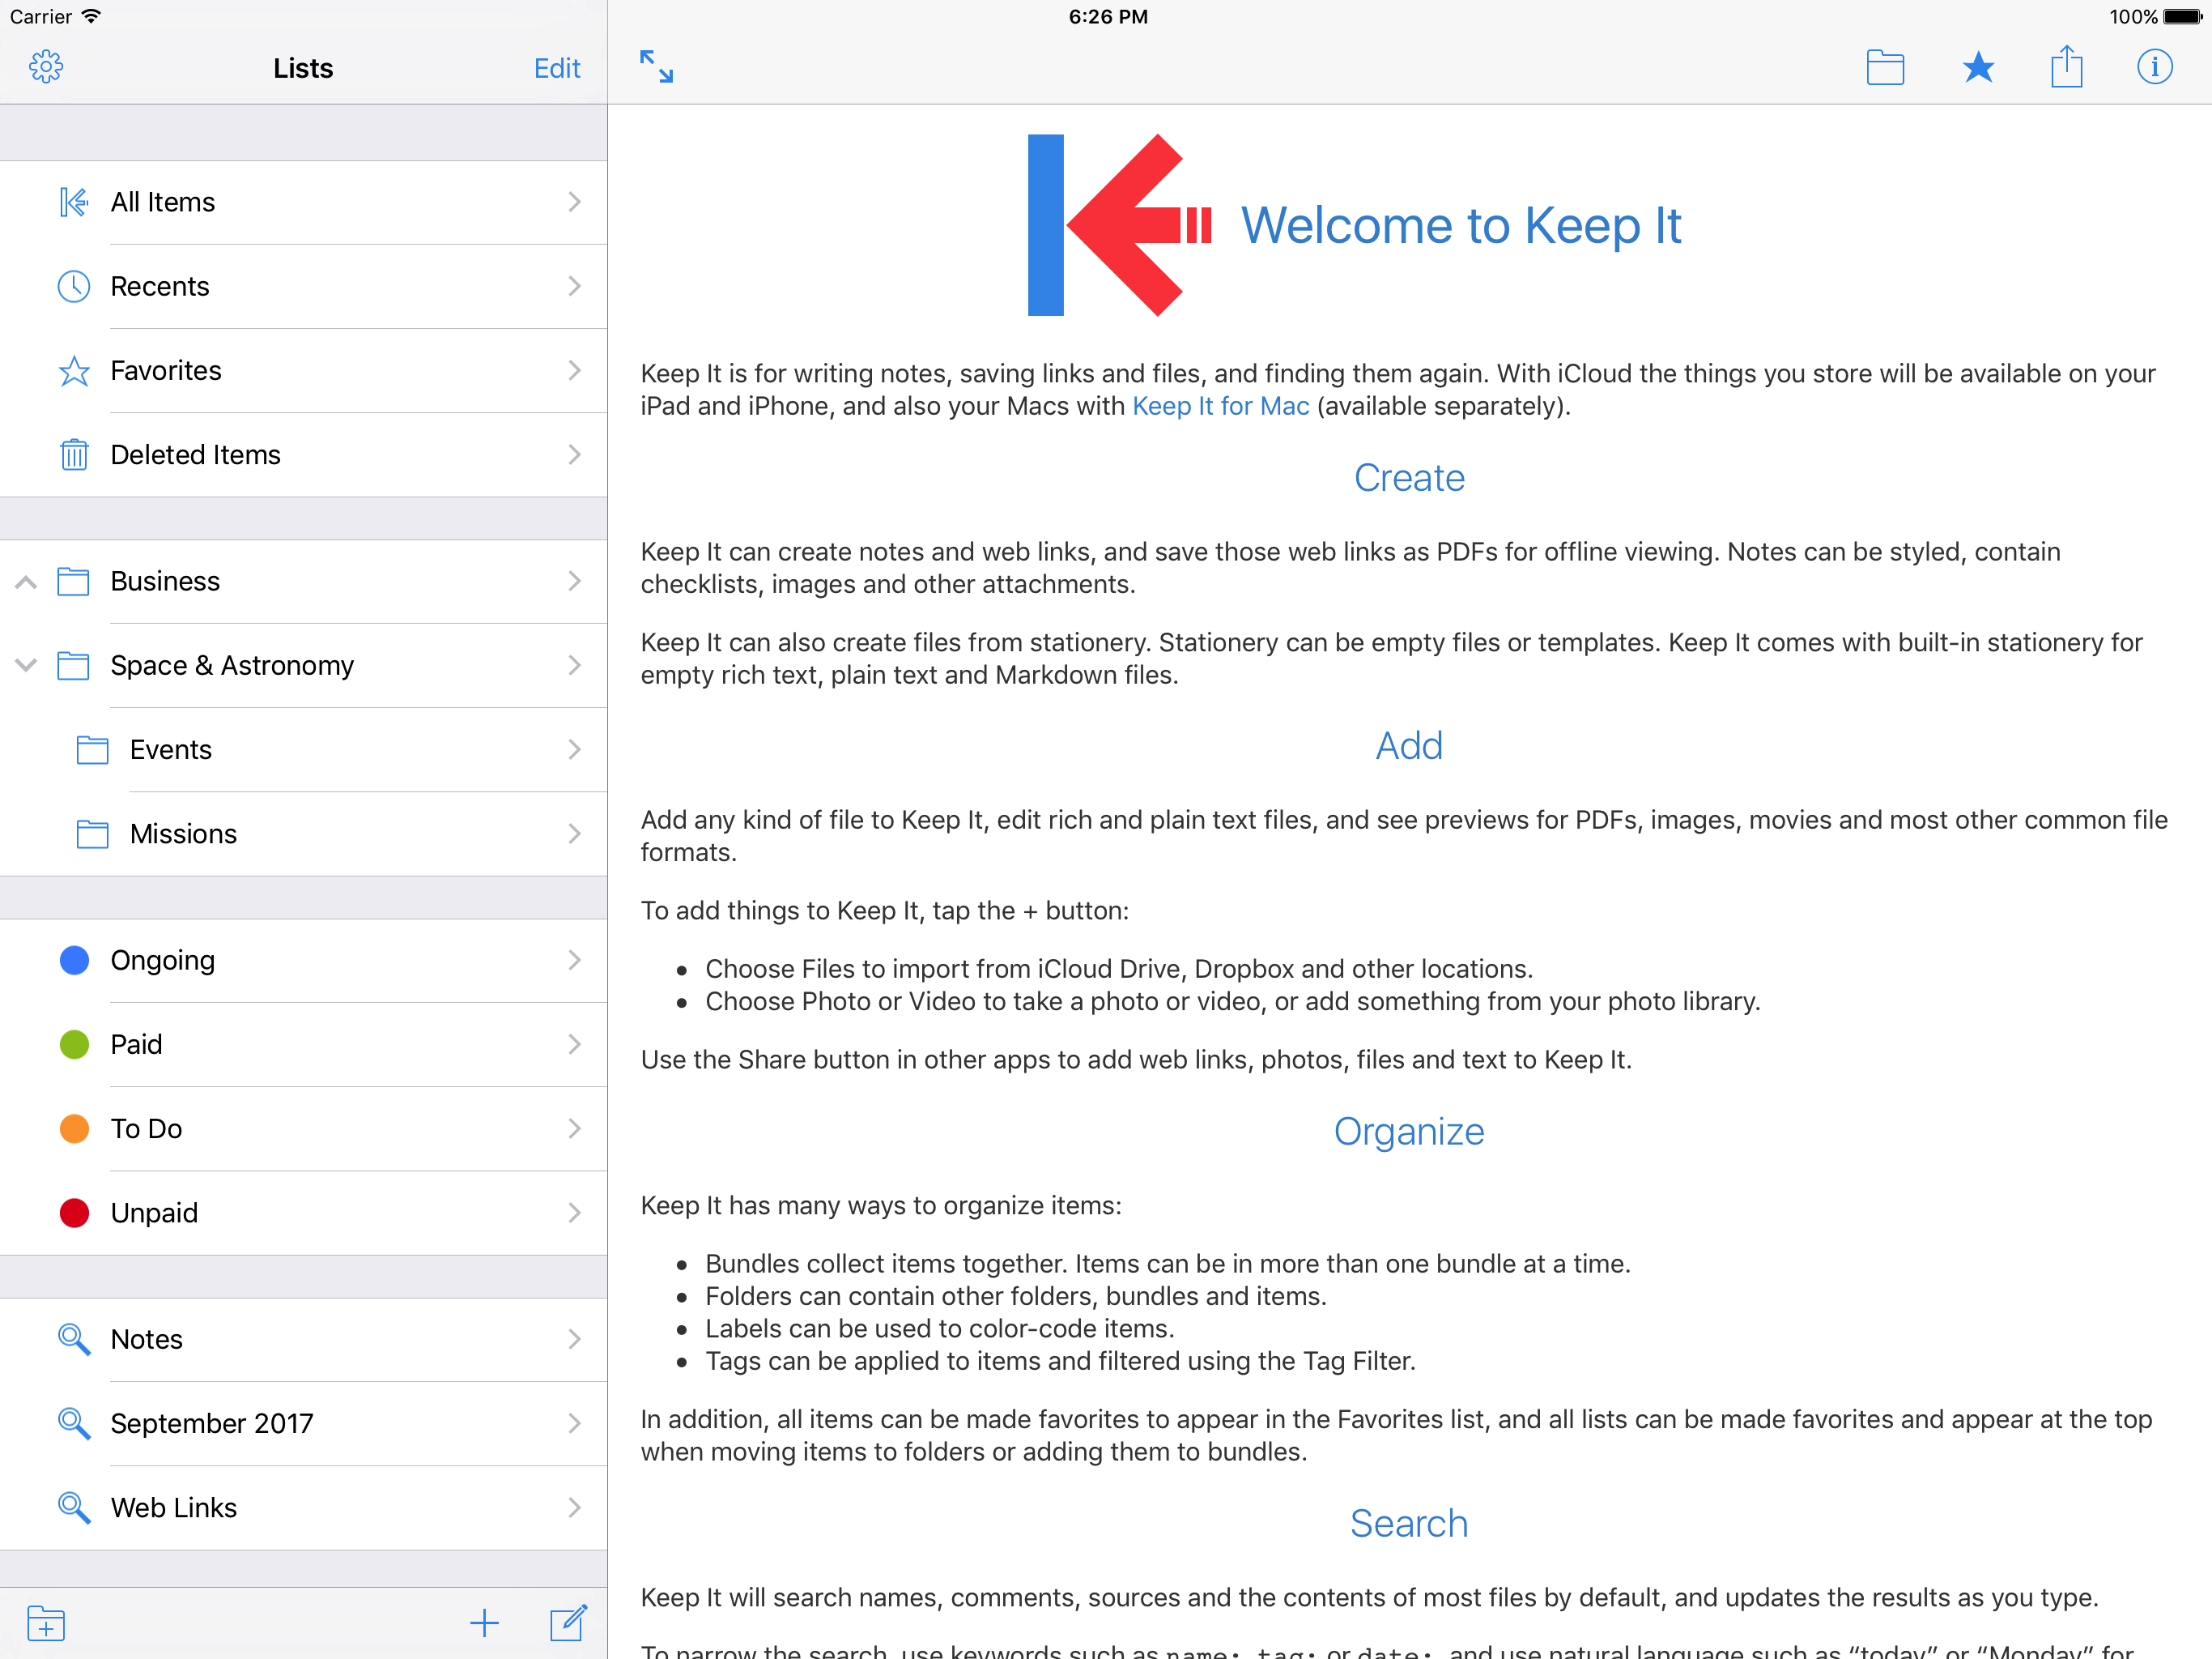Open All Items via its chevron

[574, 203]
